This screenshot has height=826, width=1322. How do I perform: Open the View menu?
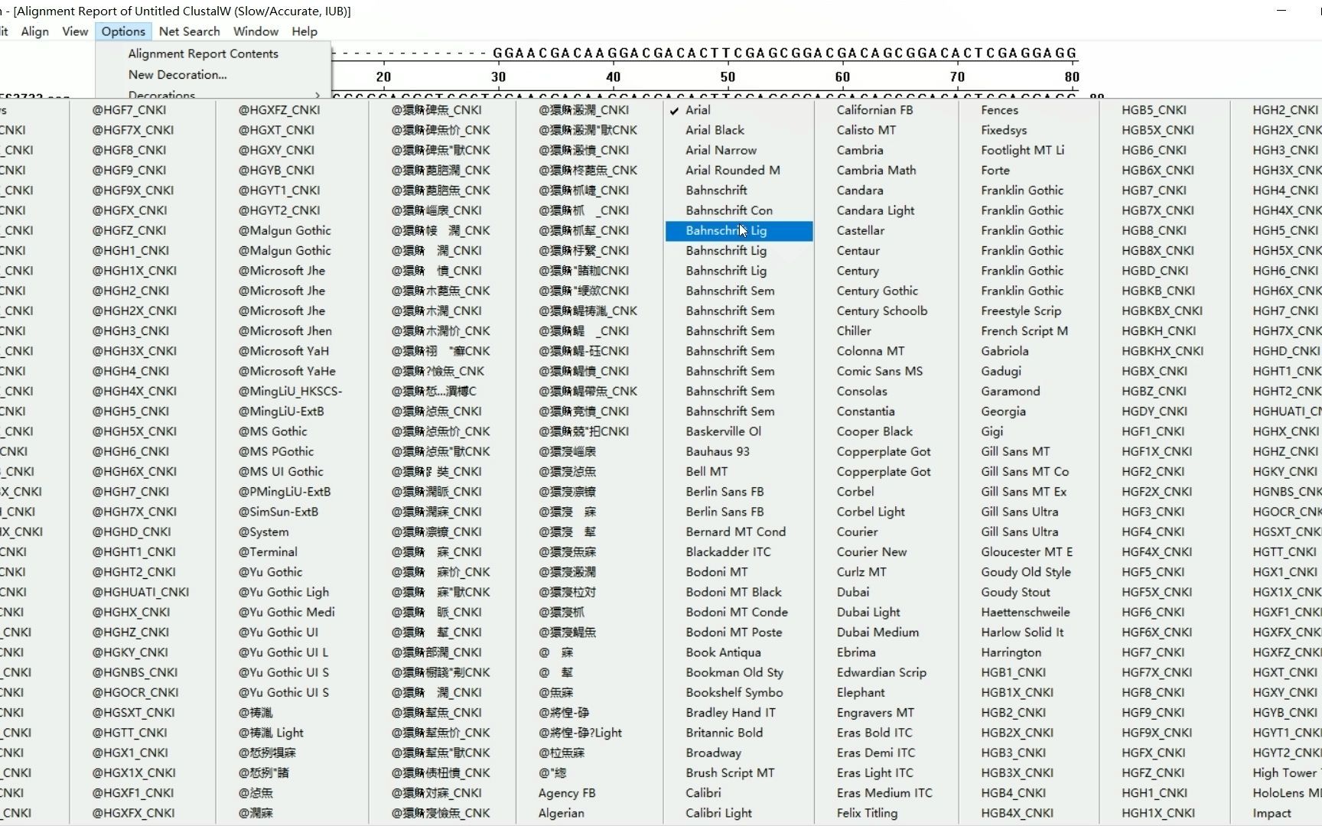(75, 31)
